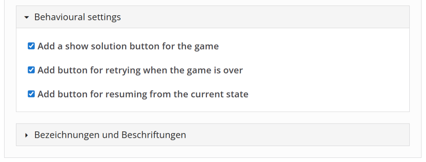Click the Behavioural settings section title

point(77,17)
